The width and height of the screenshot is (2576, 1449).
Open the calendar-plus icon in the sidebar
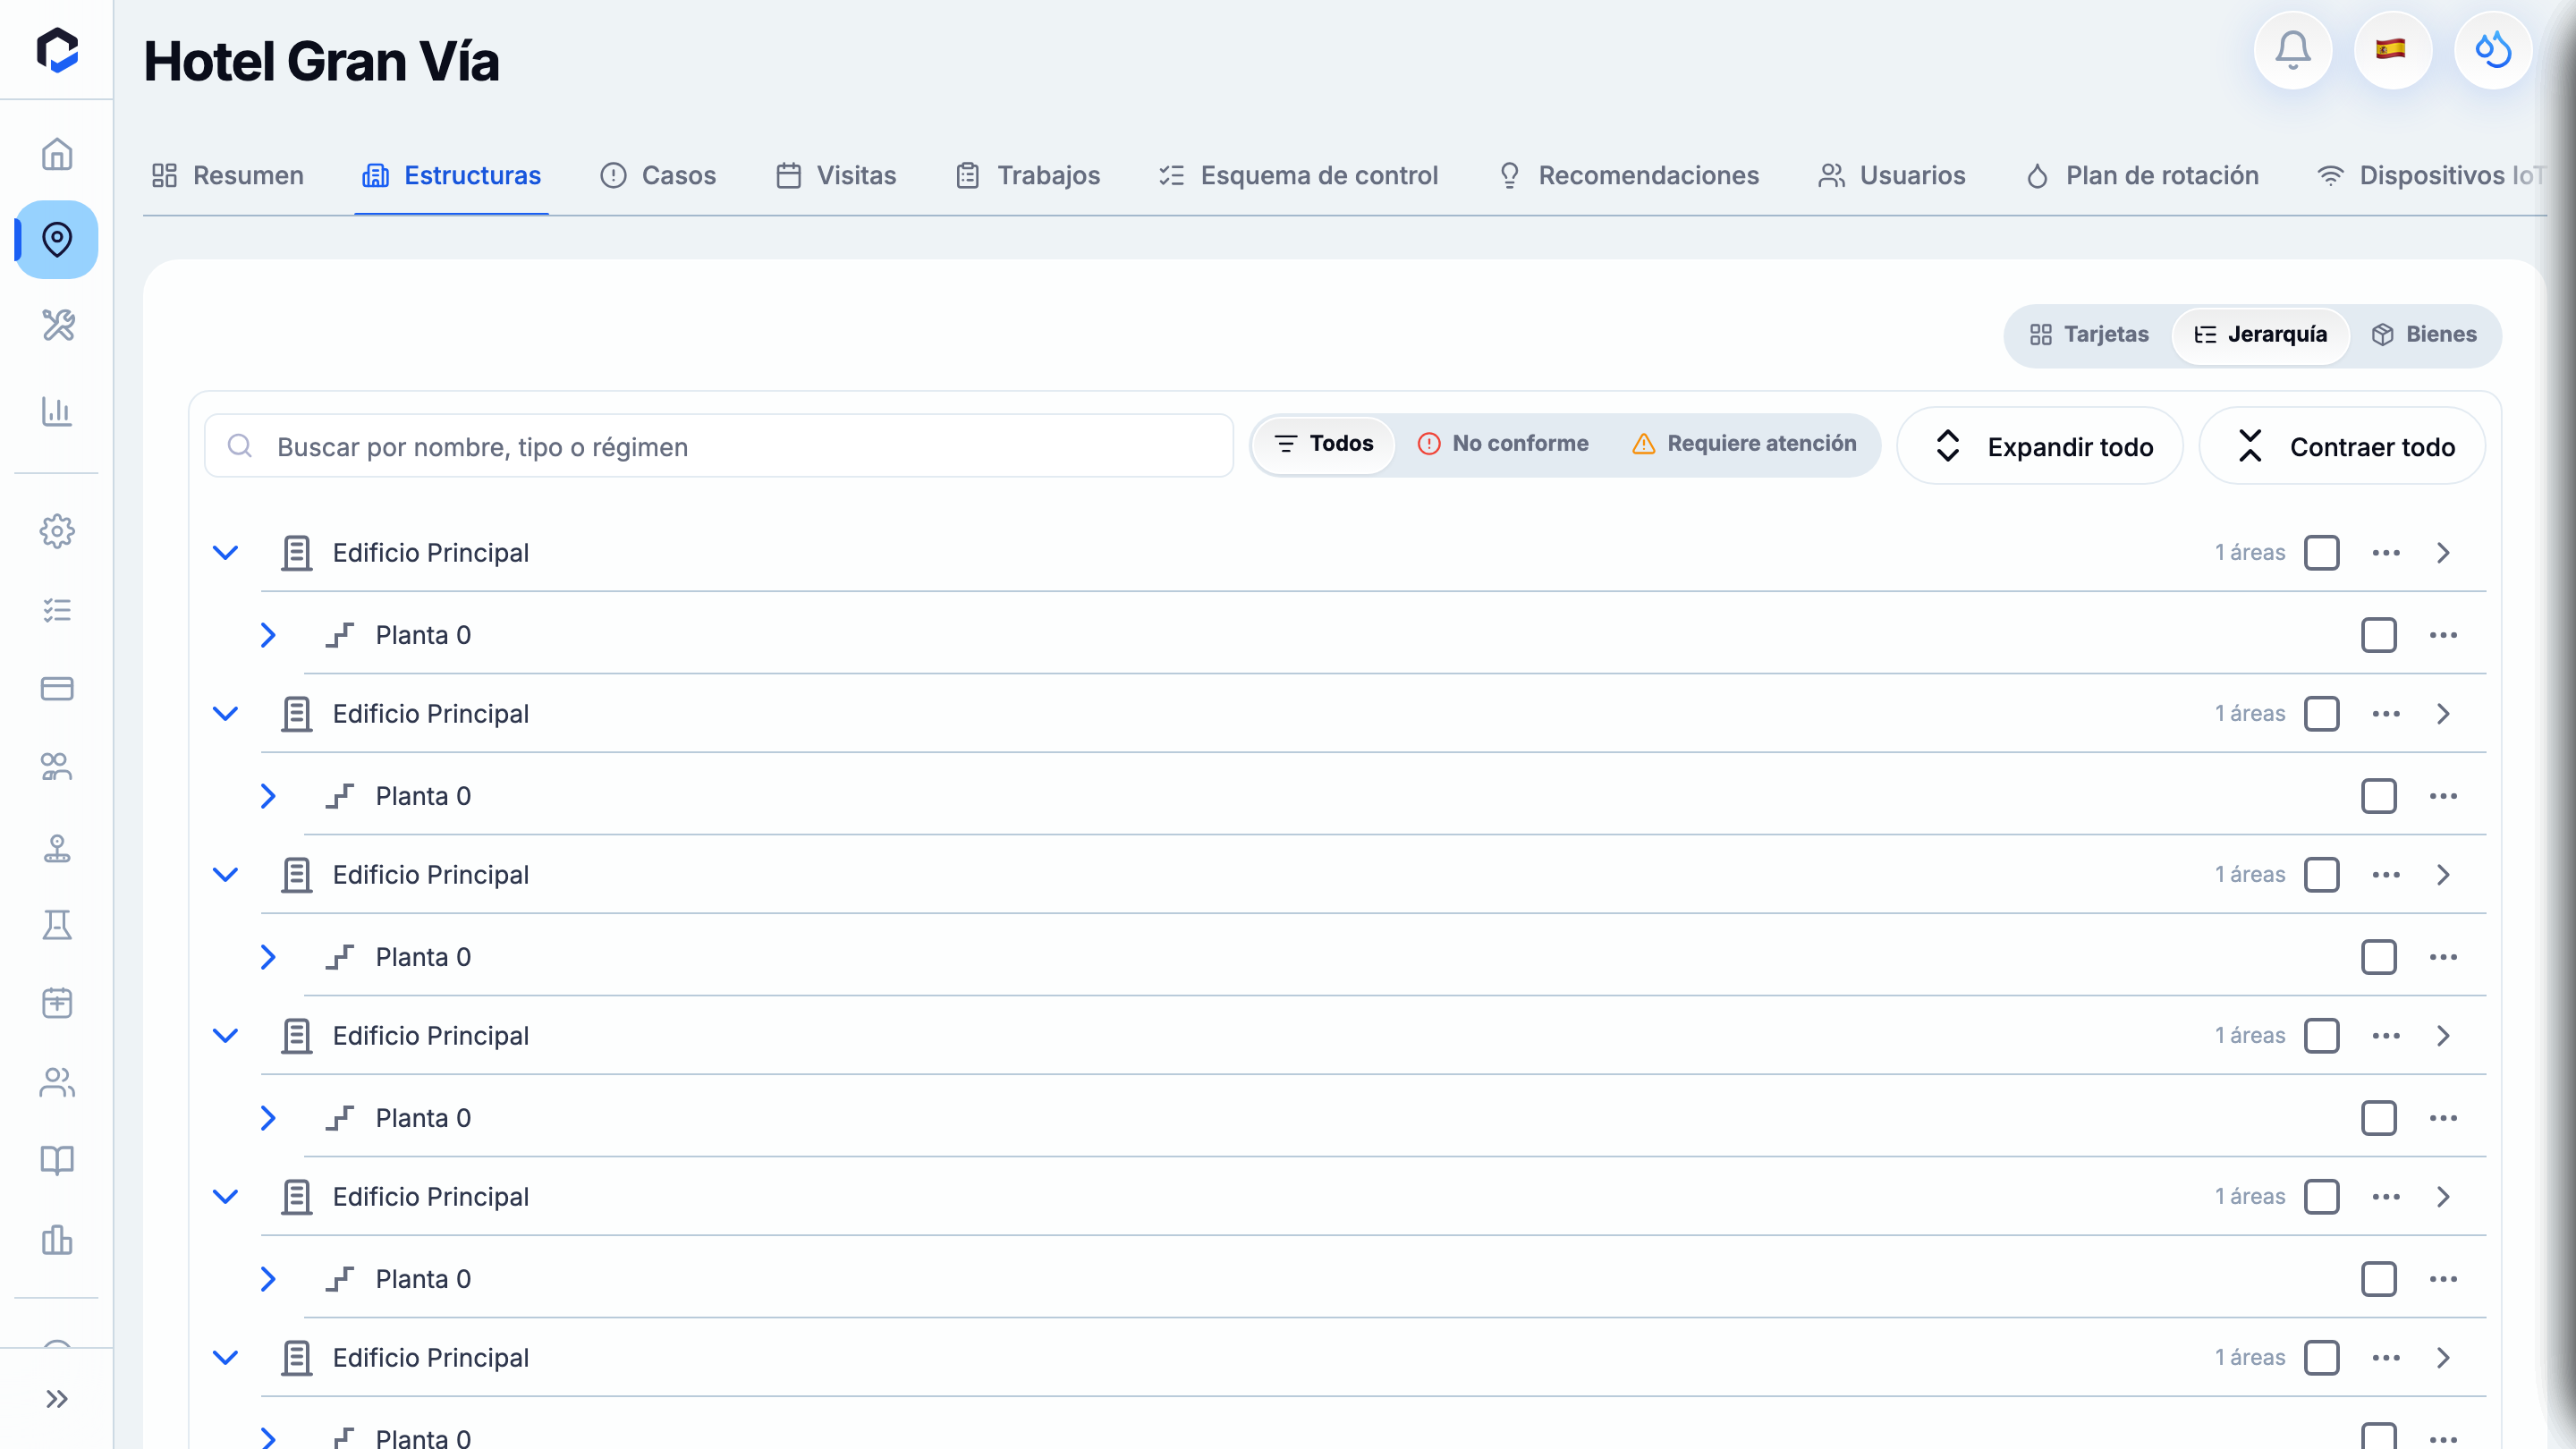(x=57, y=1003)
